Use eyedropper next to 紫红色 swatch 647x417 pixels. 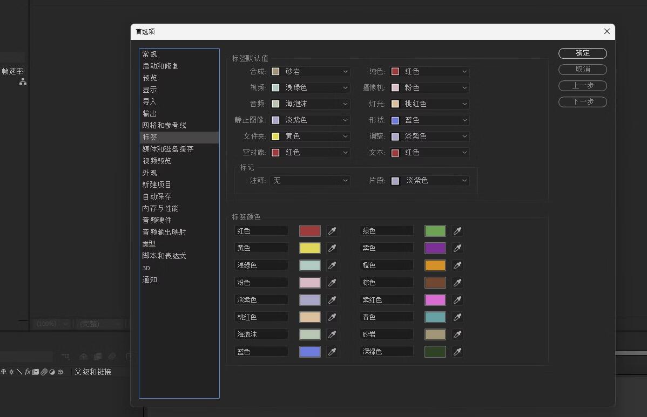coord(457,300)
